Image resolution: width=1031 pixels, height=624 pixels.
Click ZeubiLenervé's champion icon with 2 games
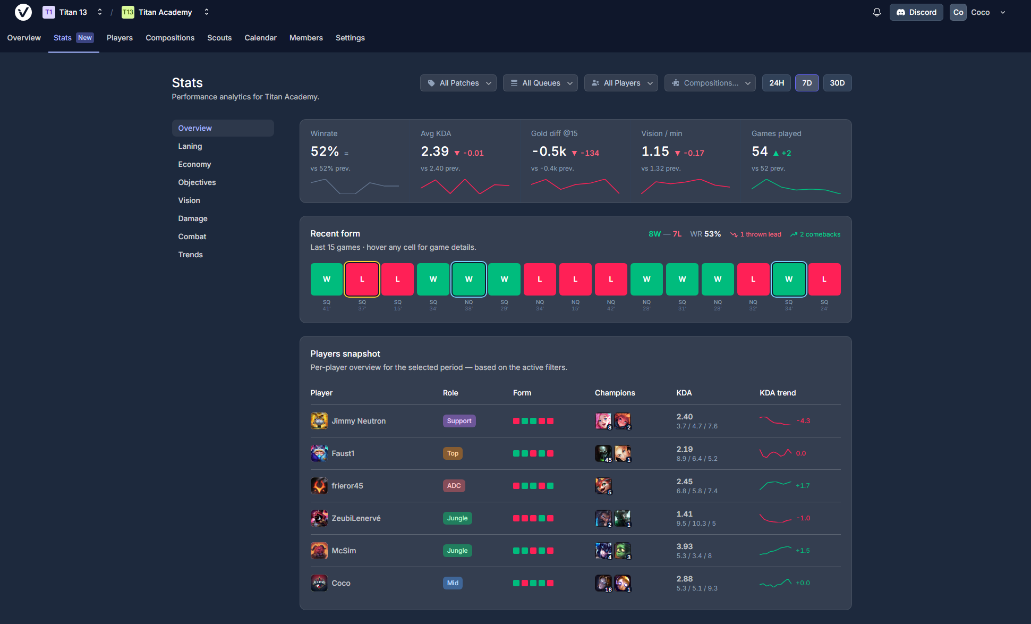[x=603, y=518]
